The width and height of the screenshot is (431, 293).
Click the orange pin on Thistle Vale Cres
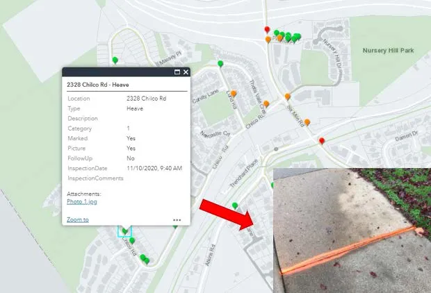pos(266,104)
